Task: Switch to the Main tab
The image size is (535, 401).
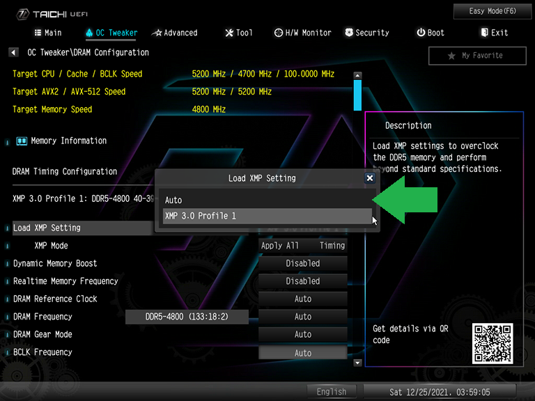Action: pos(48,33)
